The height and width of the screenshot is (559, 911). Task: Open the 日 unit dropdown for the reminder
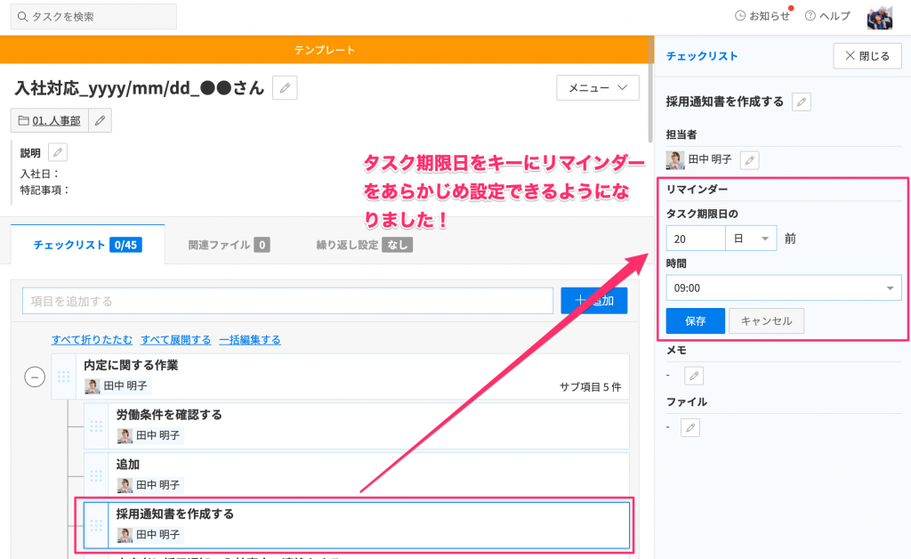pos(751,239)
